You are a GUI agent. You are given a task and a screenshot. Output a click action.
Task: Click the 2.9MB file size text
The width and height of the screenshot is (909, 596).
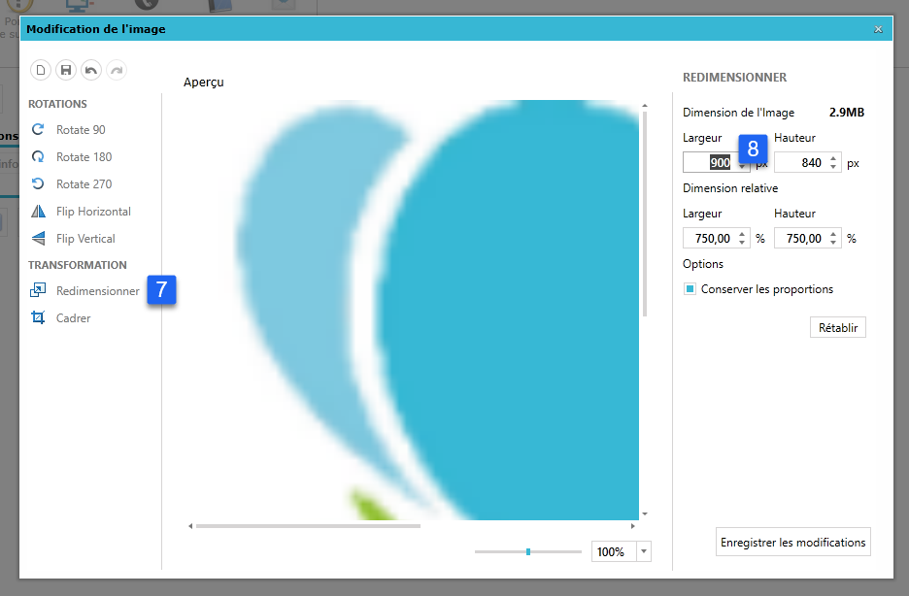(847, 113)
